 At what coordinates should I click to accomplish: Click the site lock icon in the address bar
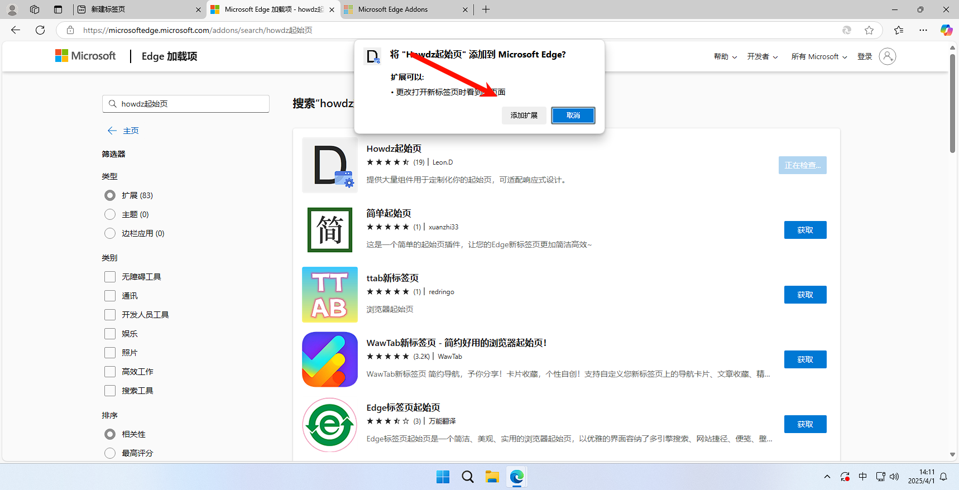70,30
